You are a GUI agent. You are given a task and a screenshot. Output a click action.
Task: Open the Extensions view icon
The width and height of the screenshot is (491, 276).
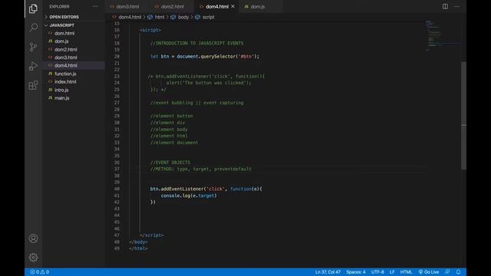point(33,85)
